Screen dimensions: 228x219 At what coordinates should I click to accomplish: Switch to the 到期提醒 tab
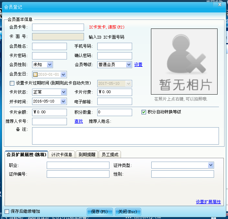tap(87, 155)
